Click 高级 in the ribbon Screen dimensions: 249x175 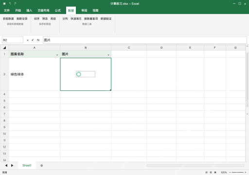pos(53,19)
